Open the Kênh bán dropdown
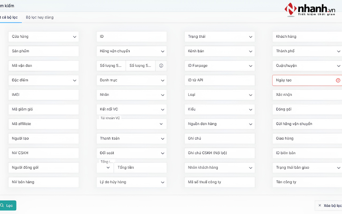 coord(220,51)
